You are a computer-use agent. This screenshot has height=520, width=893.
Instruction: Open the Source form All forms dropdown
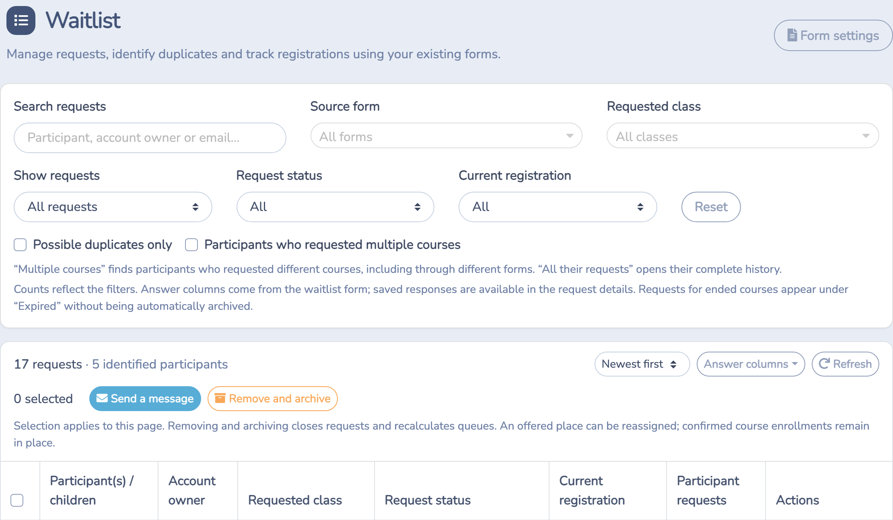pos(446,136)
